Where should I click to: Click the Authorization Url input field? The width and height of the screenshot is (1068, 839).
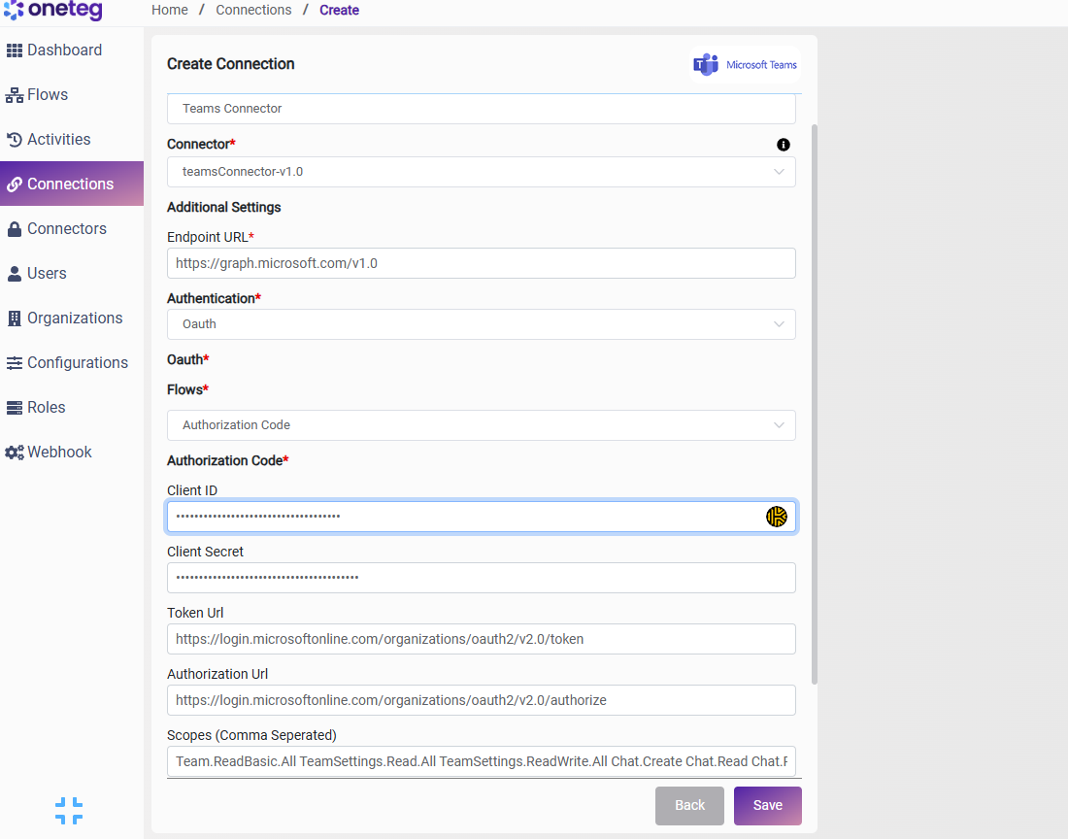pos(481,701)
